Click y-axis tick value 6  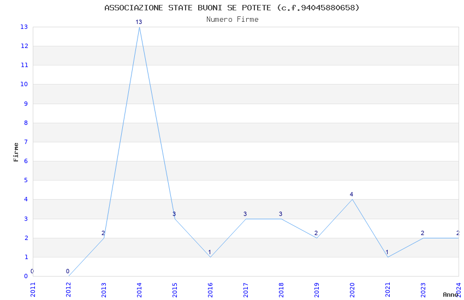[x=26, y=161]
